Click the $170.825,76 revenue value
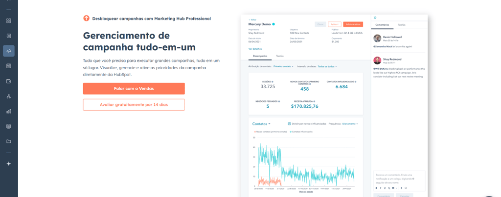 point(304,107)
